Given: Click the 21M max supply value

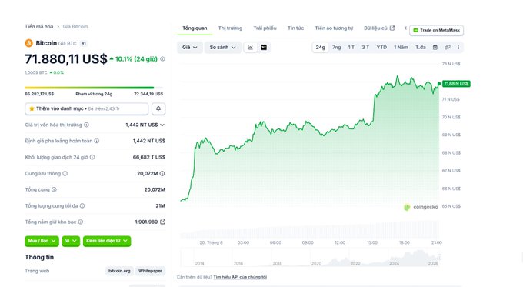Looking at the screenshot, I should coord(161,206).
